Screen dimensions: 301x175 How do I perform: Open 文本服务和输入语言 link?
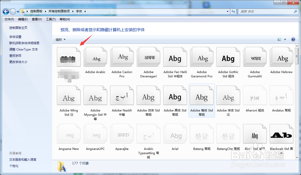pyautogui.click(x=23, y=160)
